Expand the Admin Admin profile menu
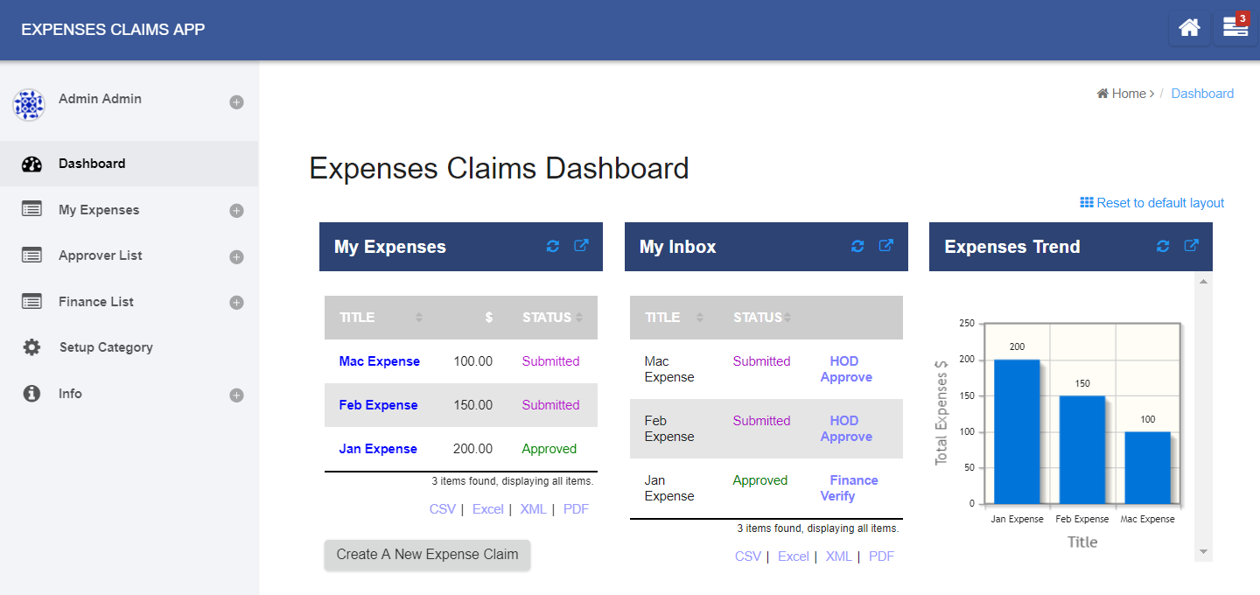1260x595 pixels. coord(236,102)
